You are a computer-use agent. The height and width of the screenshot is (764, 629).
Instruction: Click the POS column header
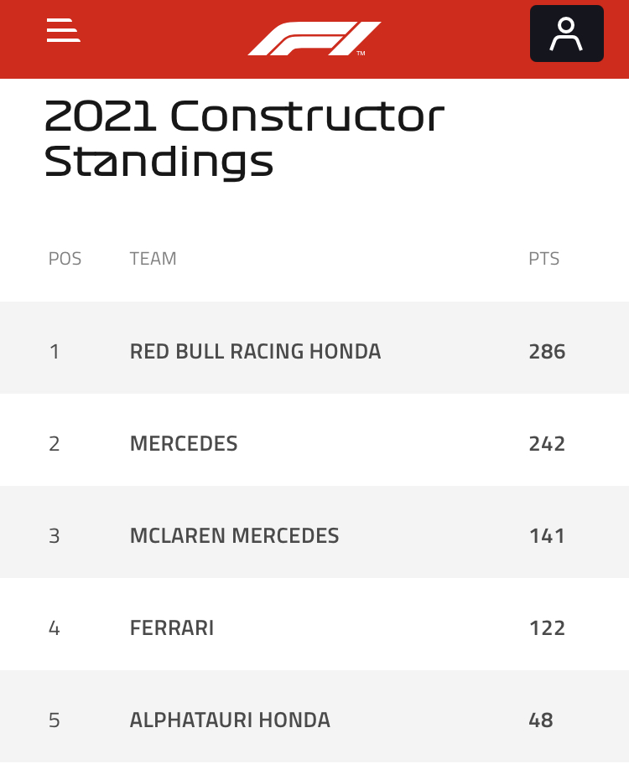tap(65, 259)
